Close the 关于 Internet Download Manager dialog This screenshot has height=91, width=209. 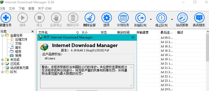click(x=133, y=37)
